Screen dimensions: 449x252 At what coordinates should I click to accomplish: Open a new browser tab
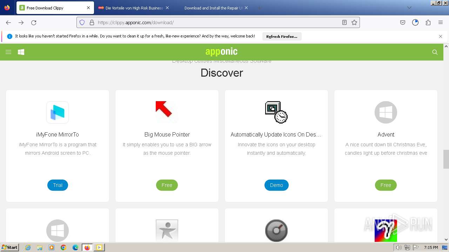pyautogui.click(x=259, y=8)
